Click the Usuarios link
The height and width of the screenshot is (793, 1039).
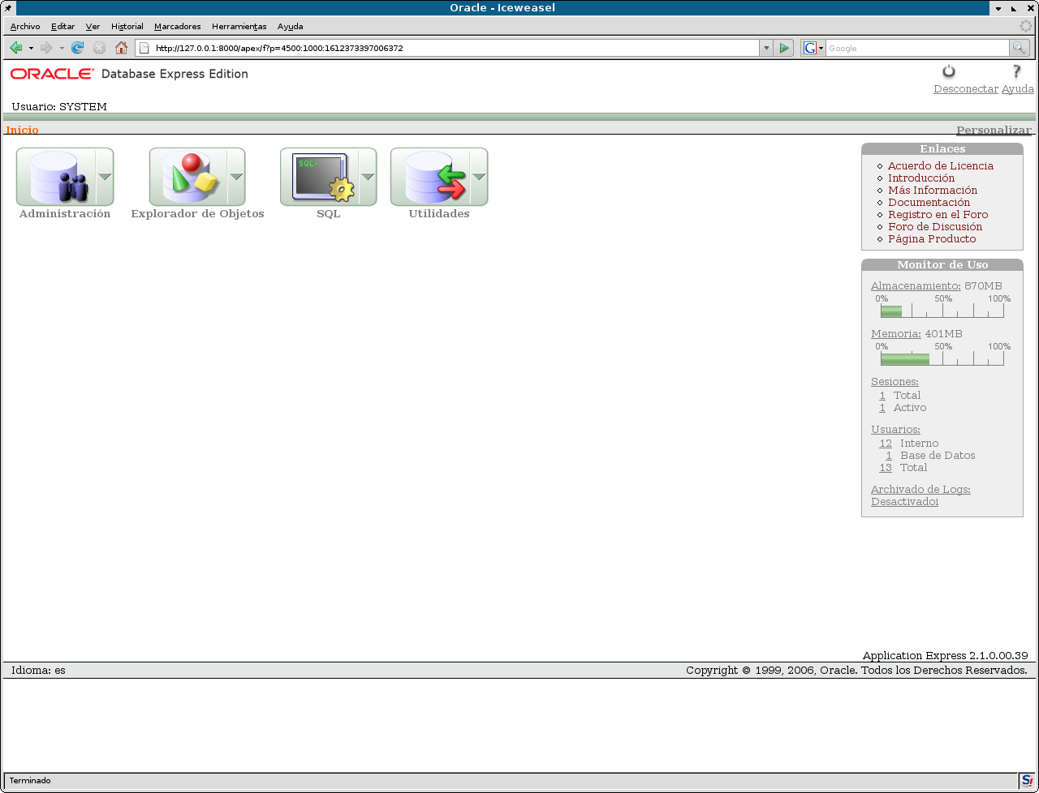coord(895,429)
